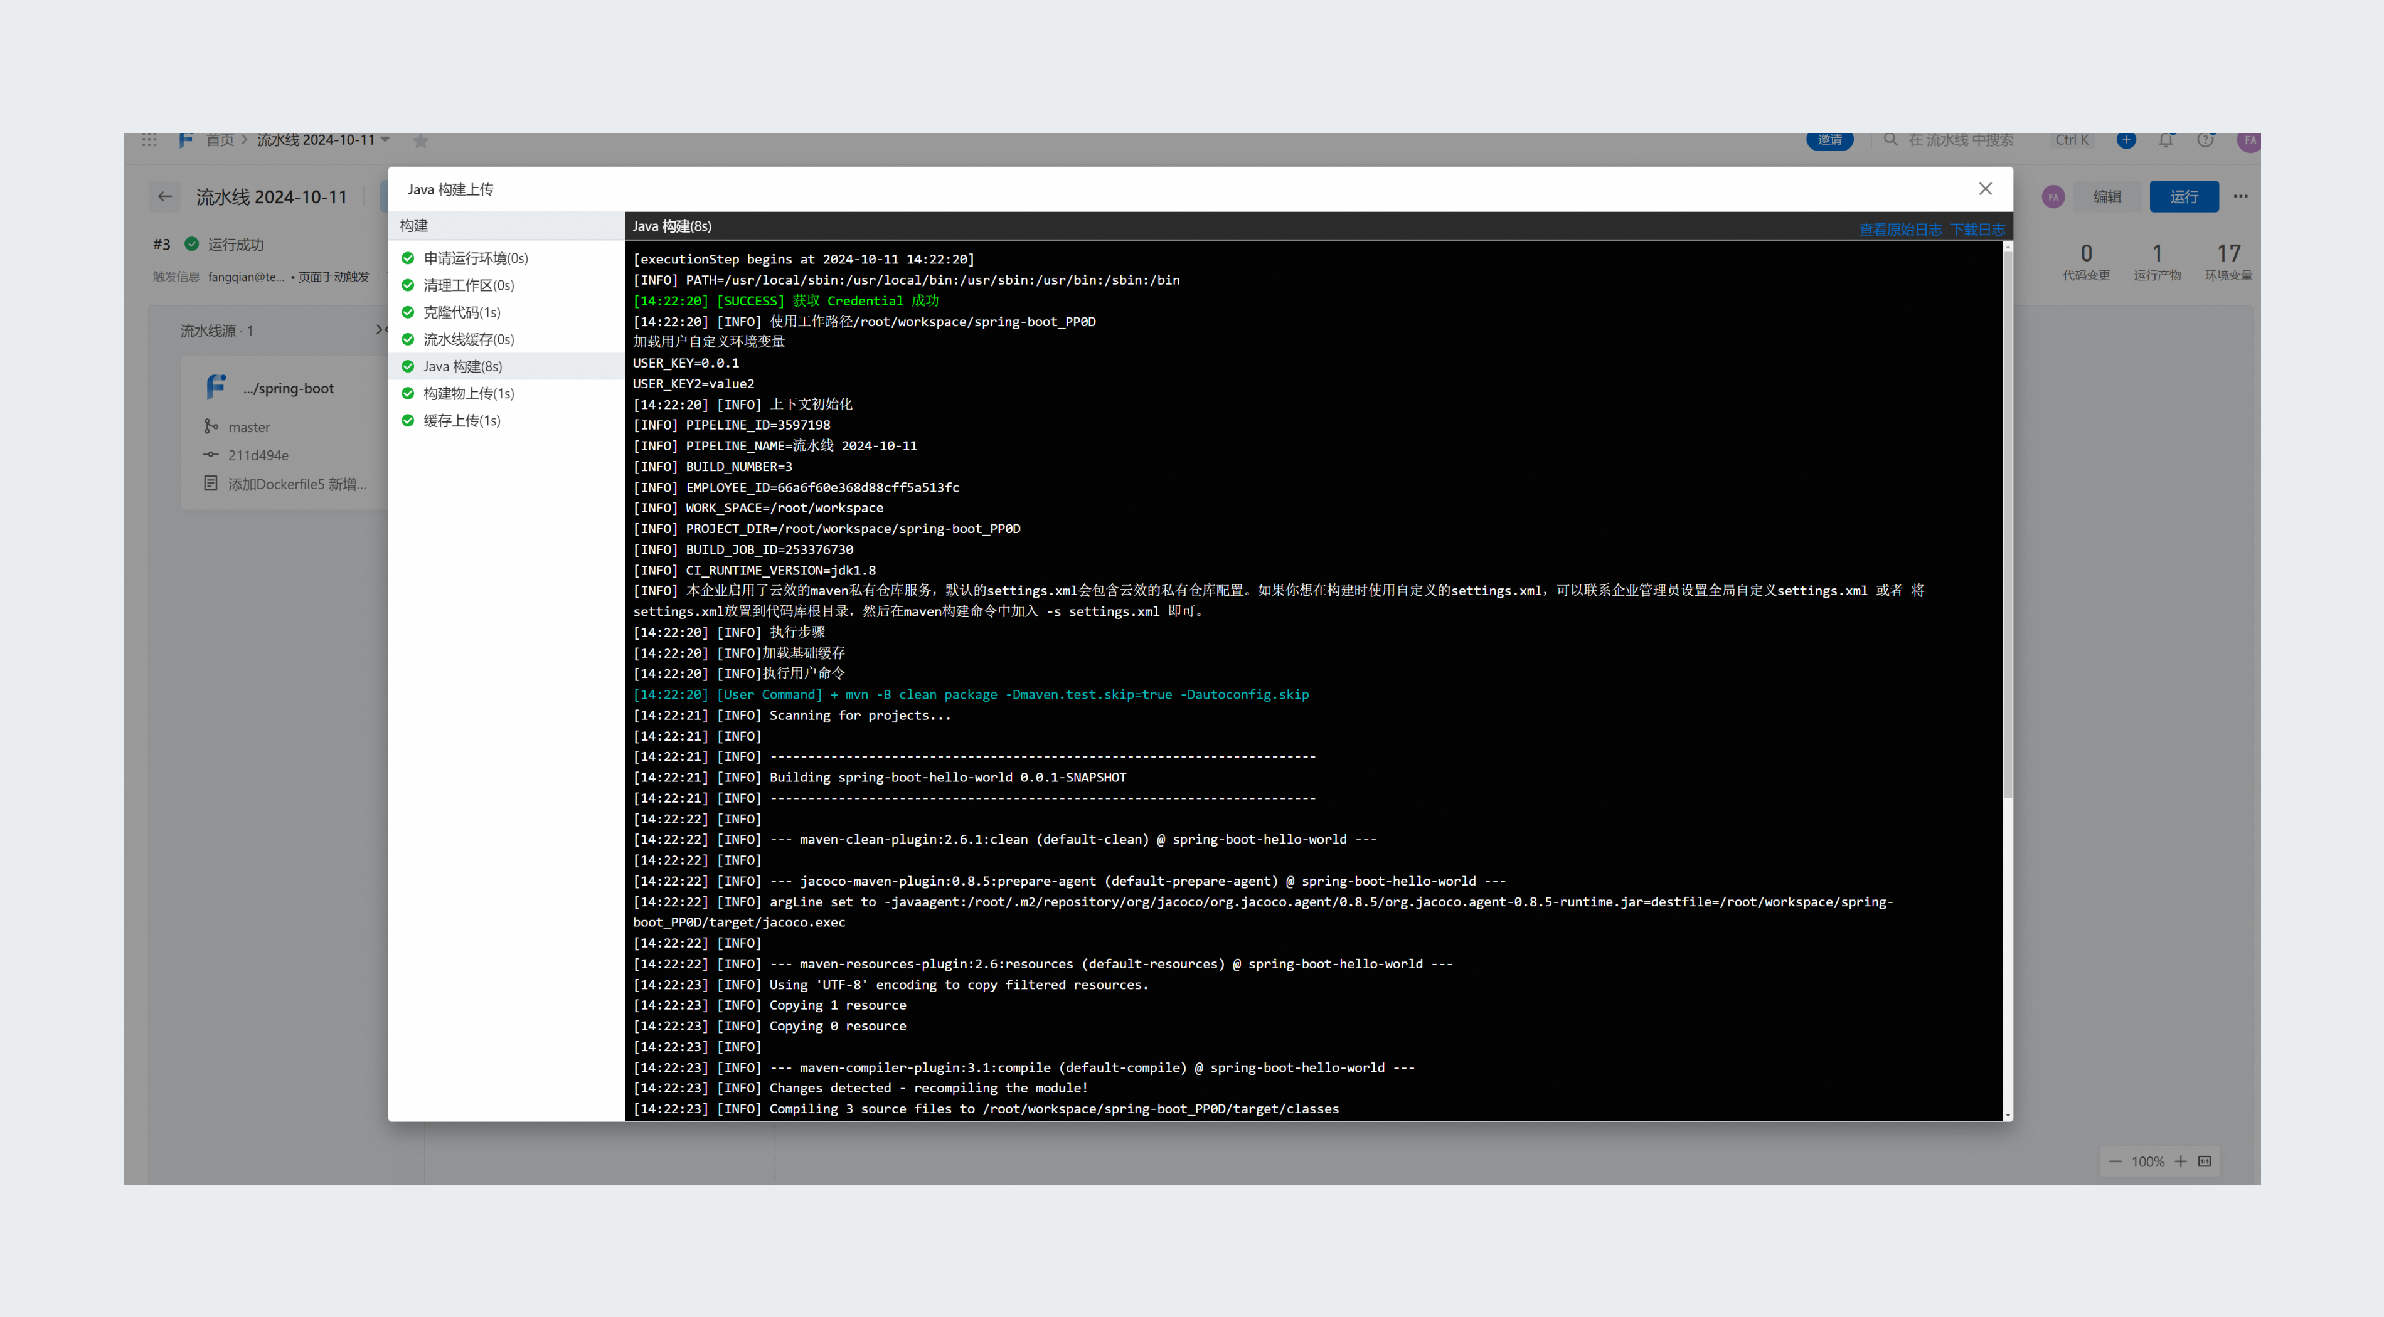This screenshot has width=2384, height=1317.
Task: Star this pipeline as favorite
Action: tap(420, 140)
